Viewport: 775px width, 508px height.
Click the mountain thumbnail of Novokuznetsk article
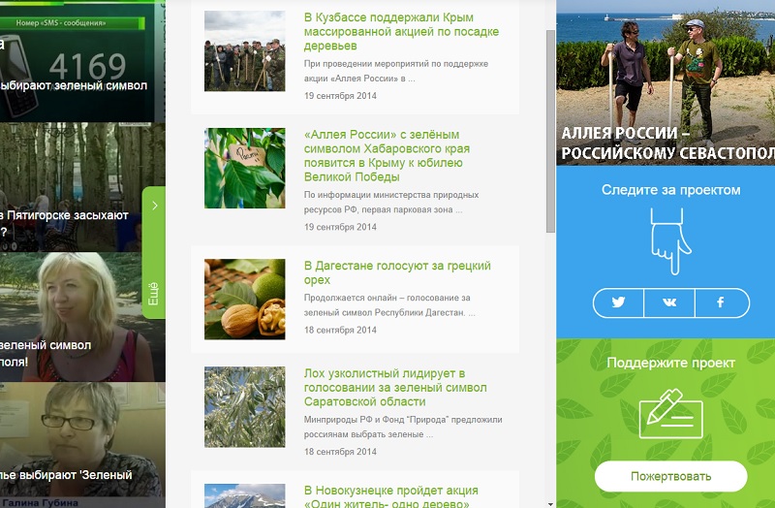(x=245, y=495)
